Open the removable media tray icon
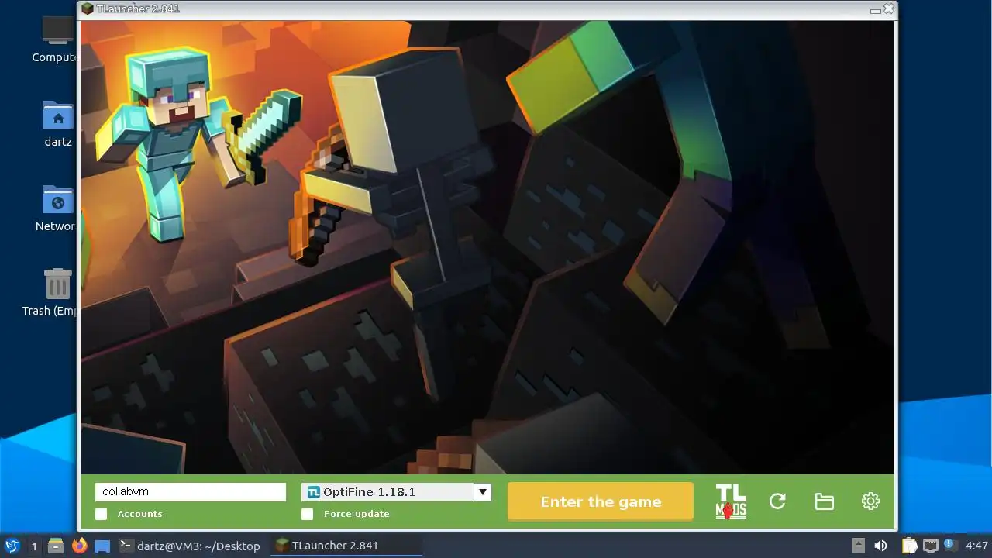Viewport: 992px width, 558px height. (859, 546)
